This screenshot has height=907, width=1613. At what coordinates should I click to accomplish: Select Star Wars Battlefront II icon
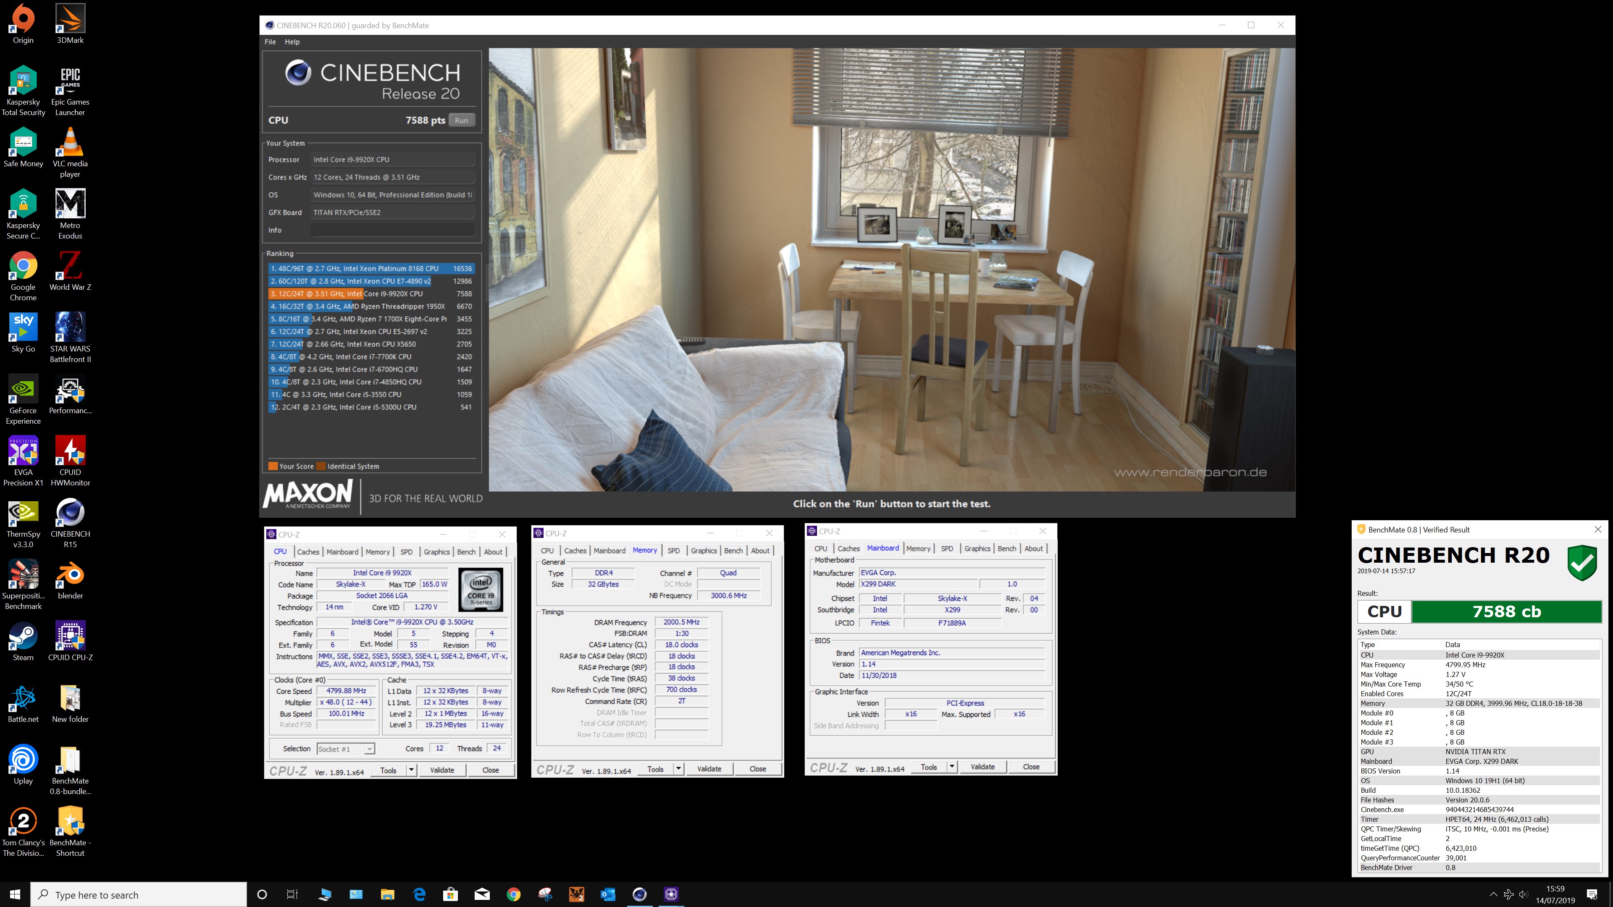70,337
